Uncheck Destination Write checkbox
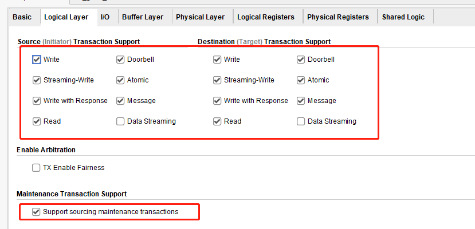Viewport: 475px width, 229px height. pos(217,60)
